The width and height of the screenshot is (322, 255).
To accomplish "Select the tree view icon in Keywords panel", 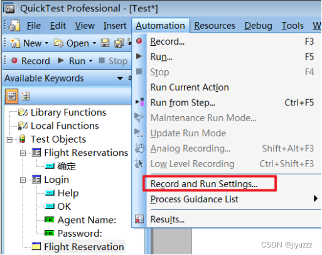I will [x=25, y=96].
